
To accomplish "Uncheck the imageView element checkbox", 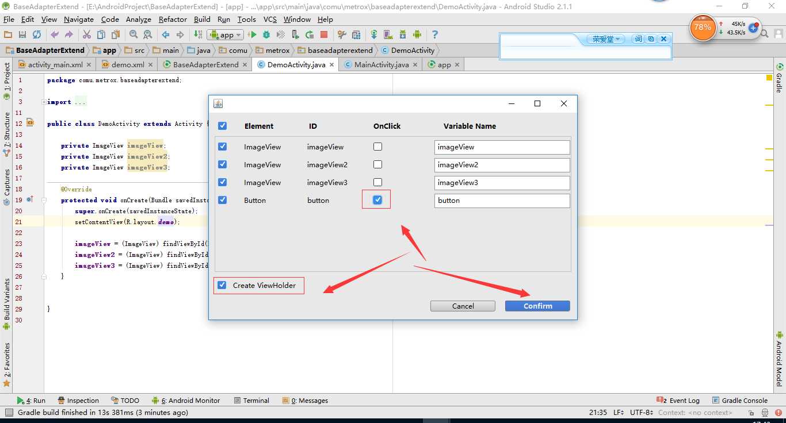I will pos(223,147).
